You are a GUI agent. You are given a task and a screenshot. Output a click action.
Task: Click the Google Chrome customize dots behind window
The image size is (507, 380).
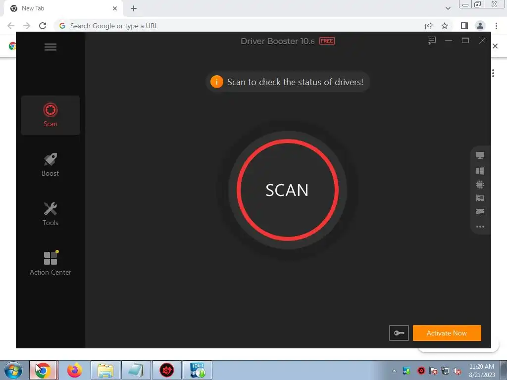click(493, 73)
